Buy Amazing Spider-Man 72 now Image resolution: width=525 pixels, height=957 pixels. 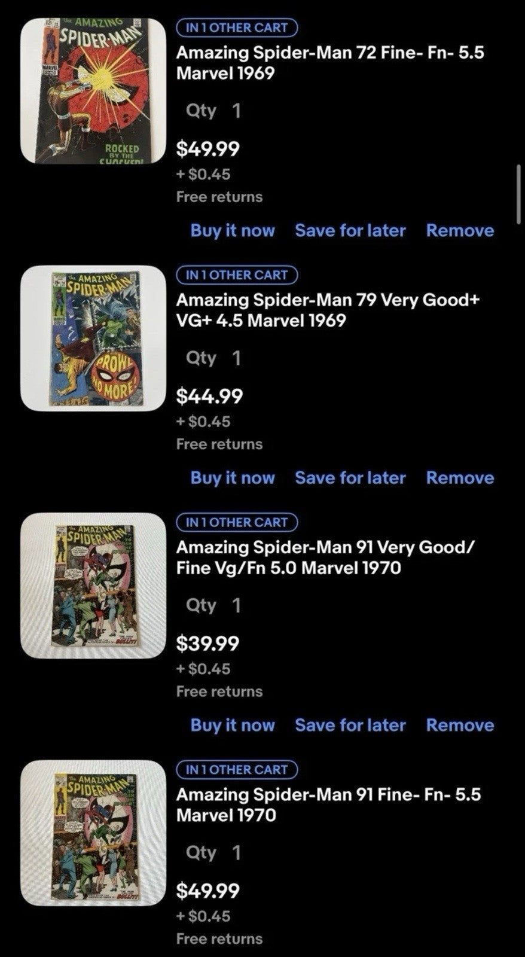coord(233,231)
